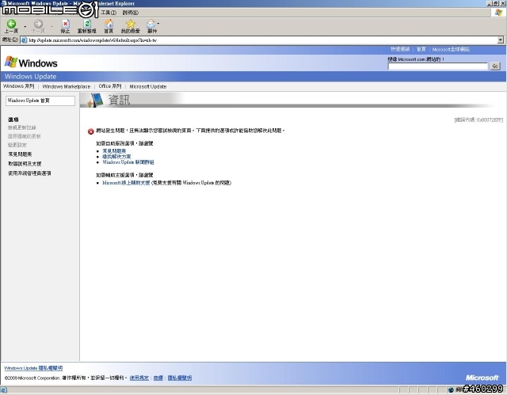Open Windows Update 新聞群組 link
This screenshot has height=395, width=507.
click(x=128, y=162)
